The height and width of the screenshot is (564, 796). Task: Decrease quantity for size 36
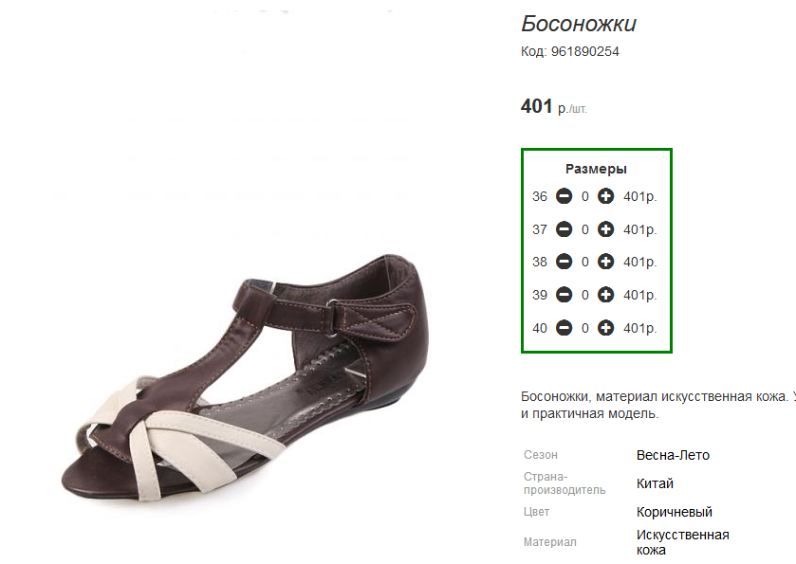(x=564, y=197)
